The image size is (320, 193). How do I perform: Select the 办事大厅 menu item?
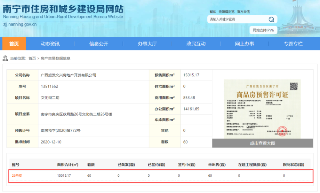(x=147, y=44)
